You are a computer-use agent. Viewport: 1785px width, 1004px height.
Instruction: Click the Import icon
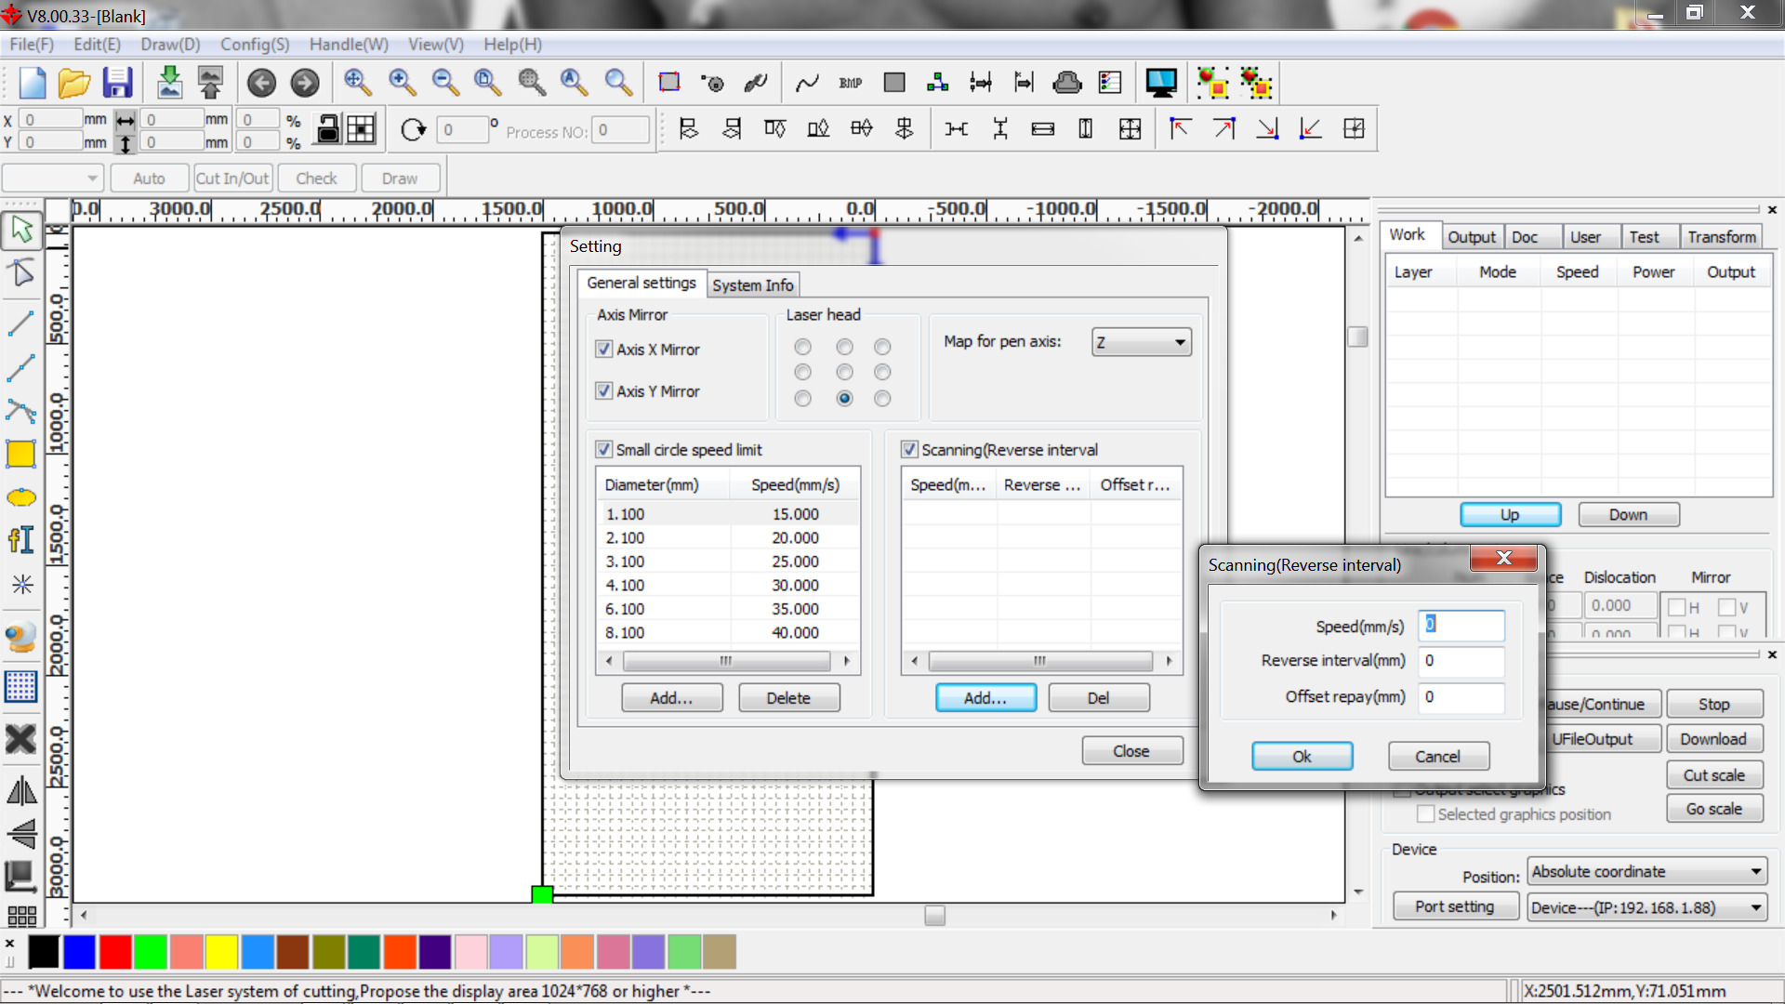(169, 83)
